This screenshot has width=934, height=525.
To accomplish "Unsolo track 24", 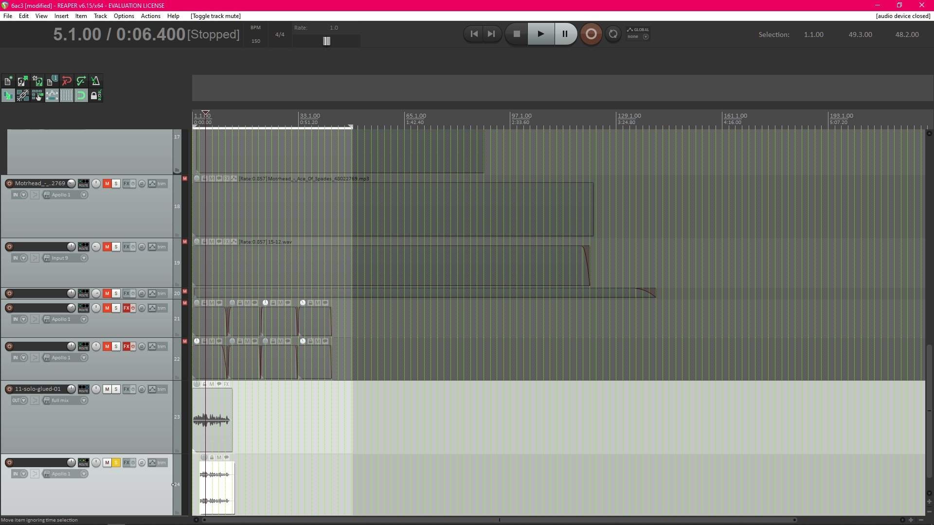I will [116, 463].
